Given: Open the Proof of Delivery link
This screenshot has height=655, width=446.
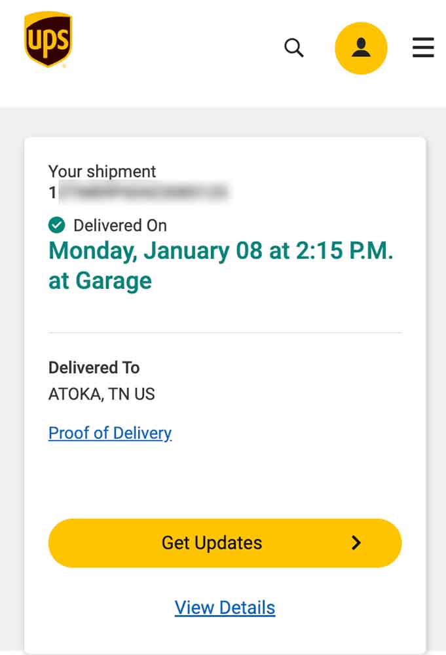Looking at the screenshot, I should point(110,433).
